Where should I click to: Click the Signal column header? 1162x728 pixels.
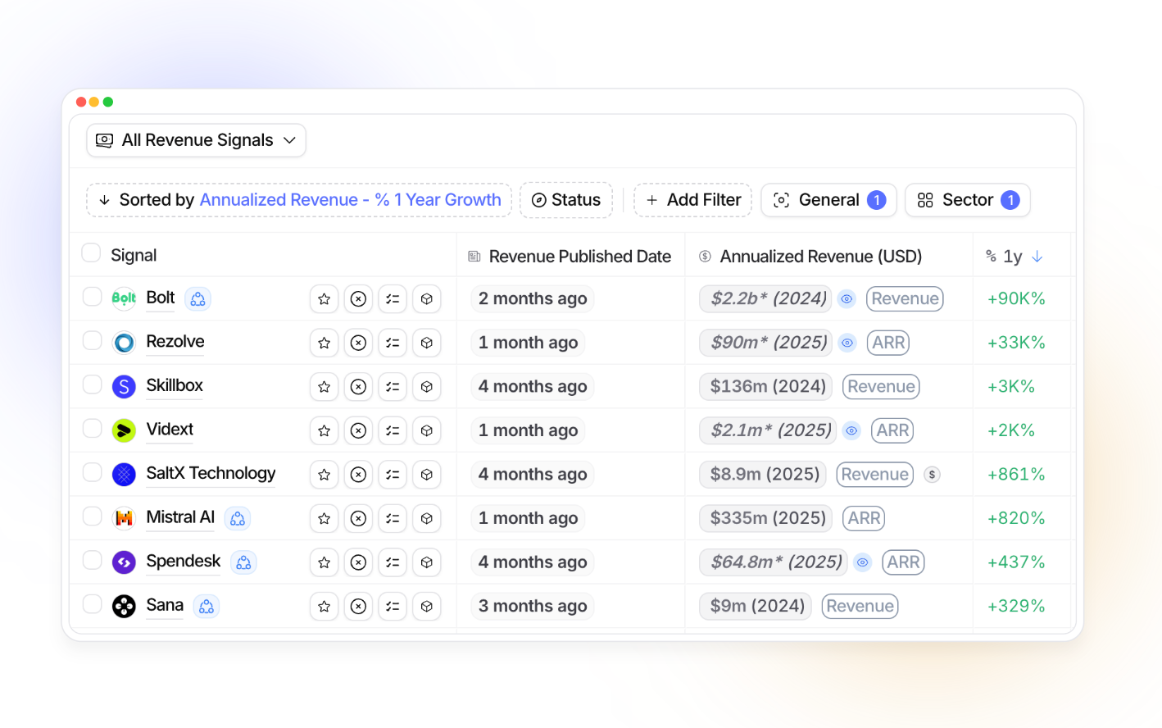pyautogui.click(x=134, y=256)
